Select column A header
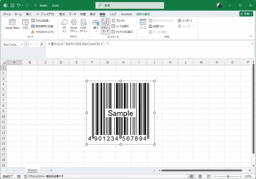 coord(14,62)
